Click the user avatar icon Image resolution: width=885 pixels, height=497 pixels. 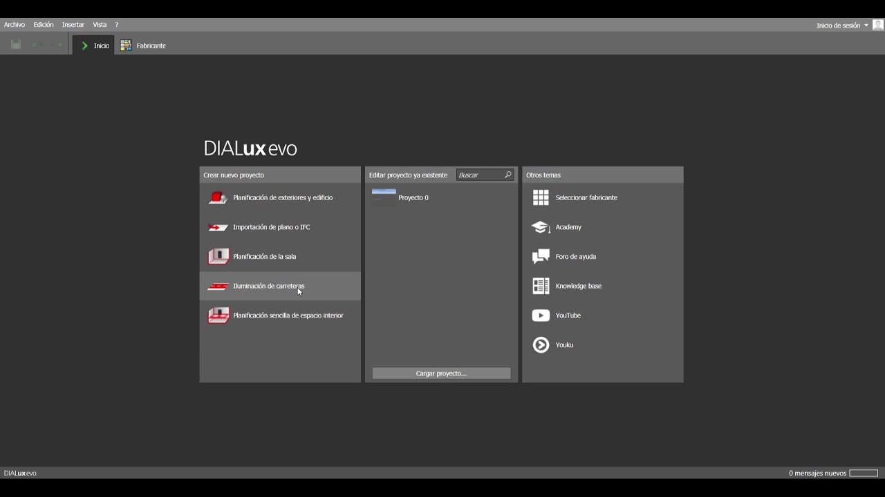(x=878, y=25)
